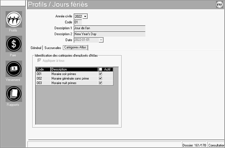Toggle the Actif checkbox for Horaire soir primes
The image size is (225, 148).
[101, 74]
